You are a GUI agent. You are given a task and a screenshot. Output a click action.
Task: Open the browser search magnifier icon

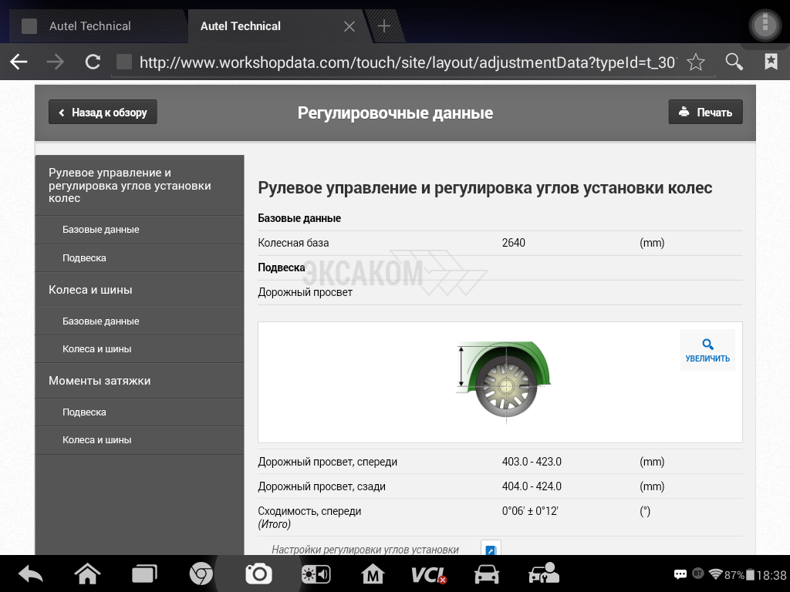(734, 62)
